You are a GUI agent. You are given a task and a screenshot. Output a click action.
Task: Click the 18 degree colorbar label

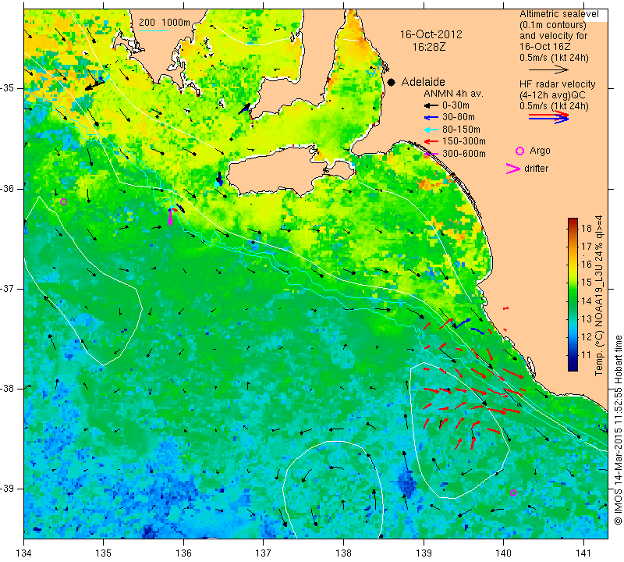[587, 228]
